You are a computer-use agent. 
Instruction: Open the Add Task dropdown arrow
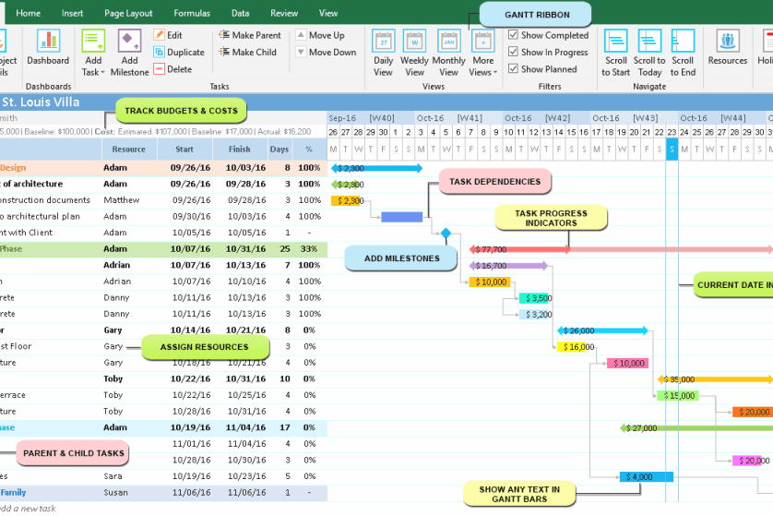pos(103,72)
